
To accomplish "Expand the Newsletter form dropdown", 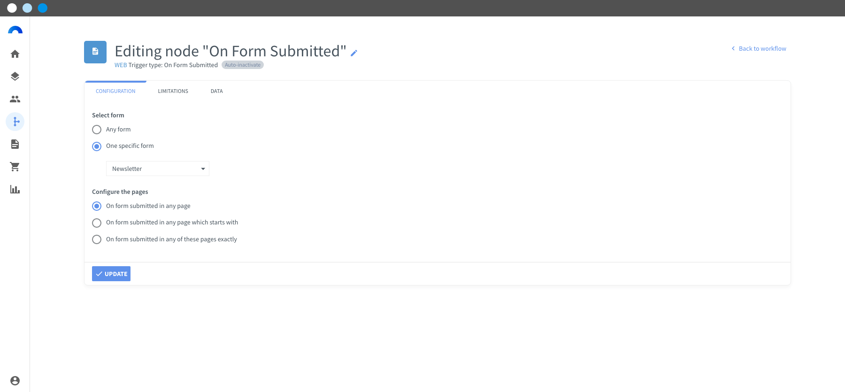I will (x=158, y=169).
